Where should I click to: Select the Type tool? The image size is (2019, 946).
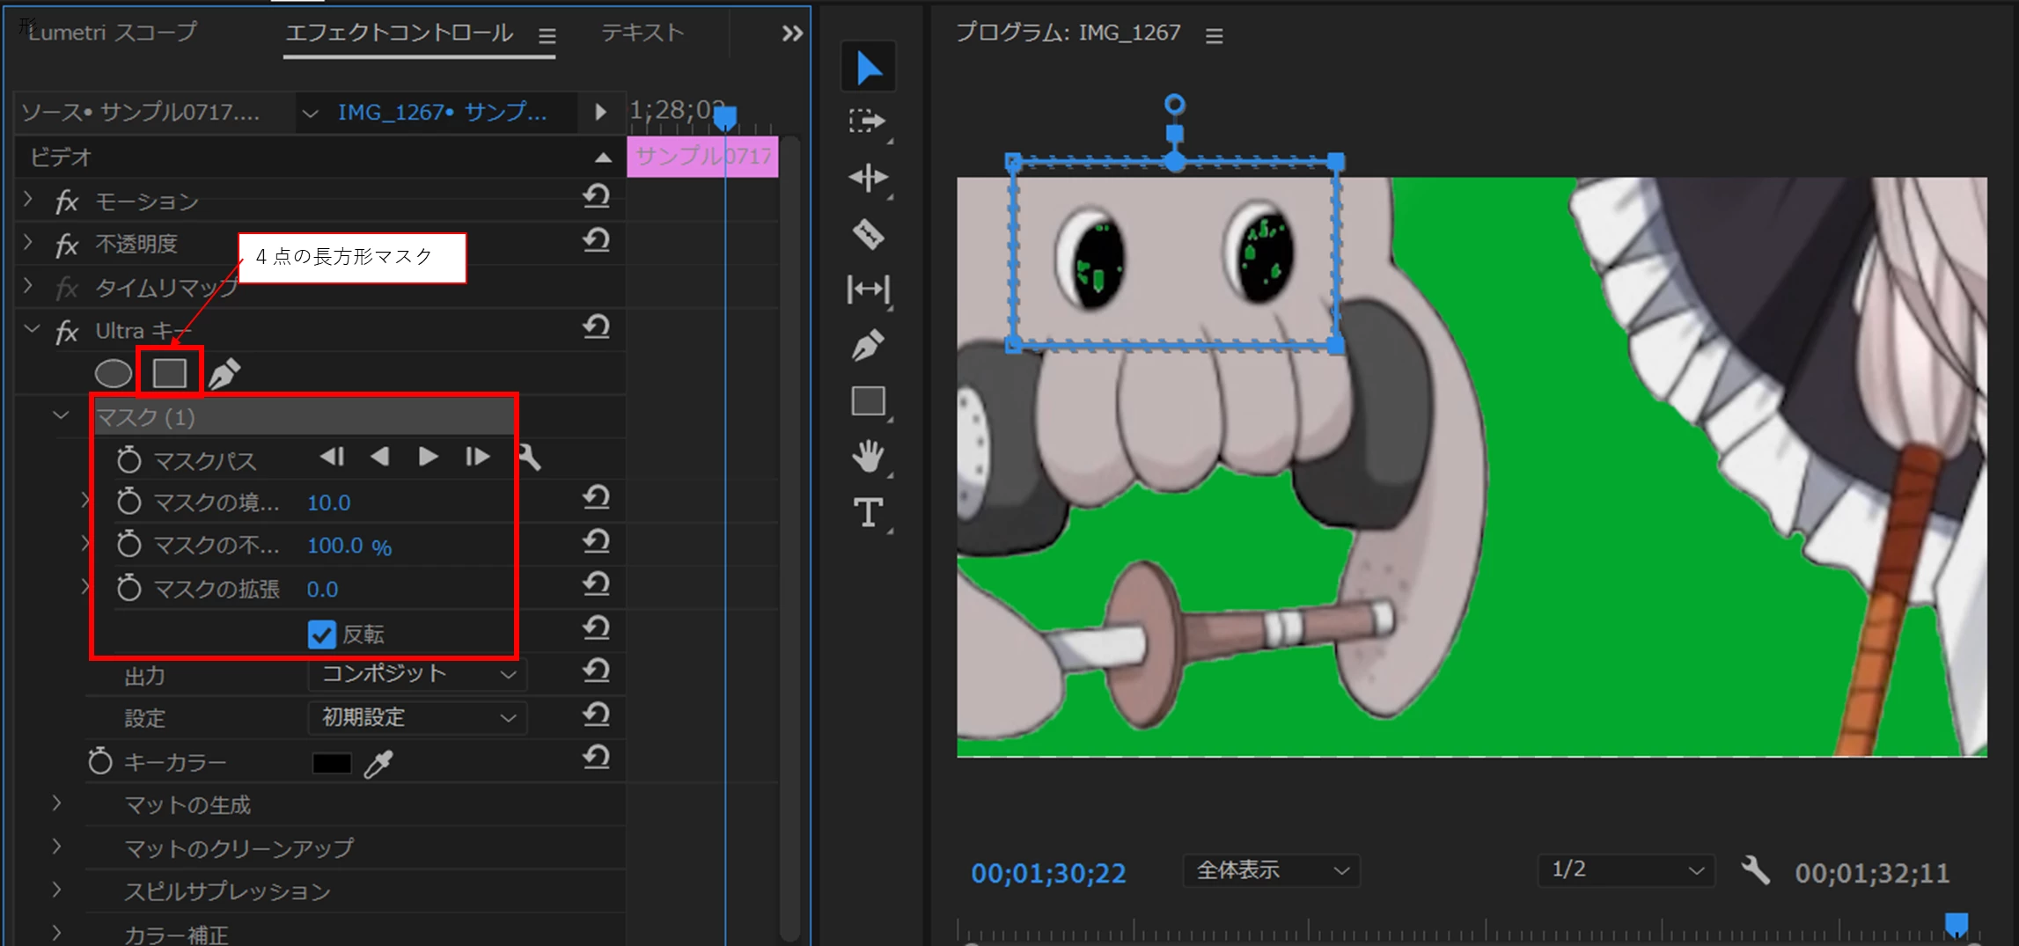[868, 512]
